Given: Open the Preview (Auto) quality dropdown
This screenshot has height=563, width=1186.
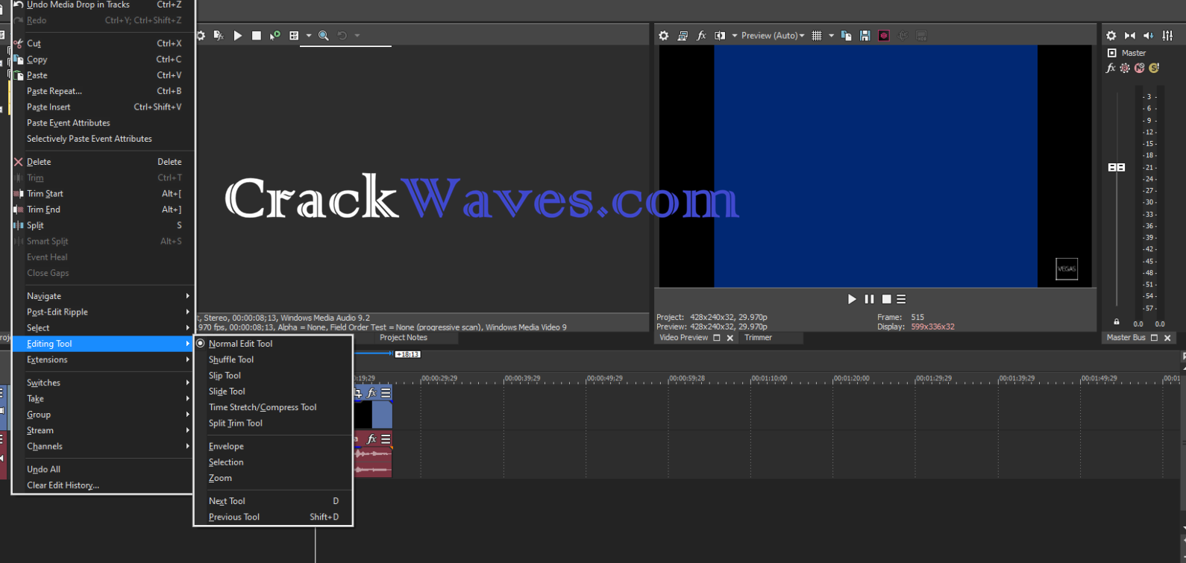Looking at the screenshot, I should (x=773, y=35).
